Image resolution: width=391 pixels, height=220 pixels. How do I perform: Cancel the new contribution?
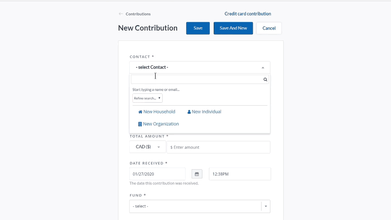click(x=269, y=28)
